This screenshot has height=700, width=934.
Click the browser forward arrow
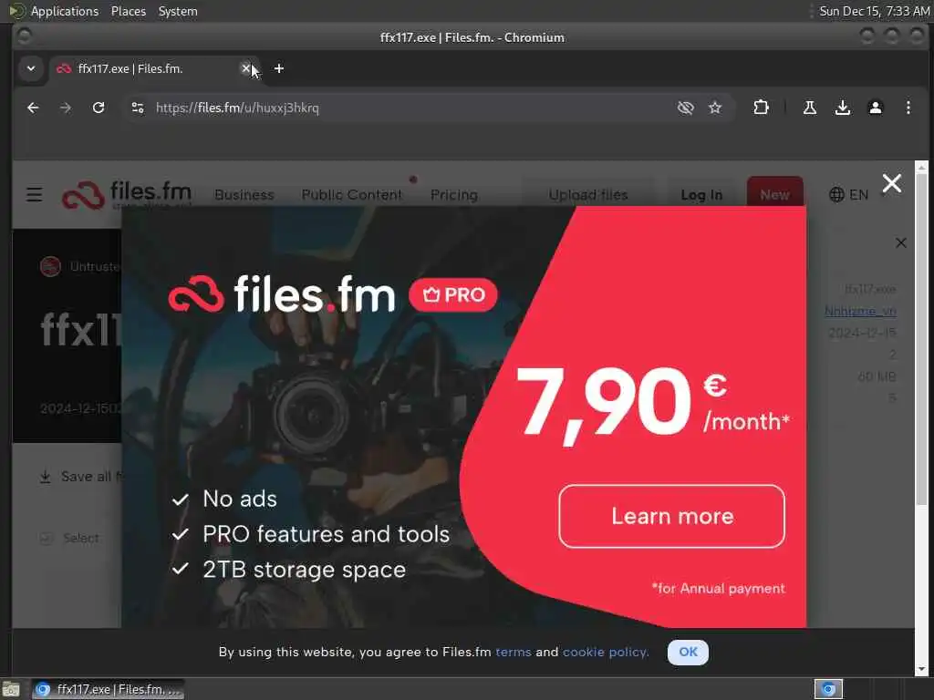pos(66,108)
